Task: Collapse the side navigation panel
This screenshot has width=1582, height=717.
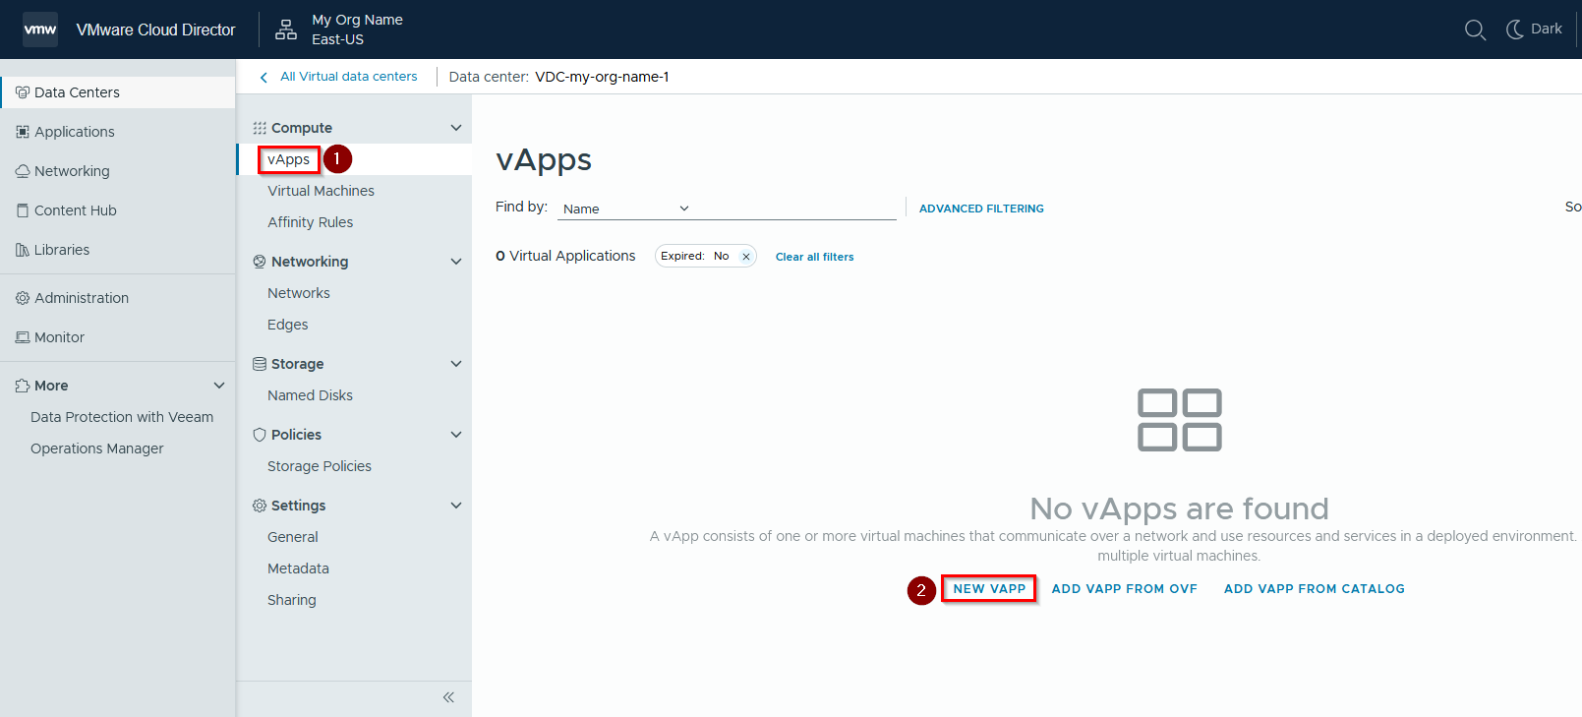Action: pos(448,697)
